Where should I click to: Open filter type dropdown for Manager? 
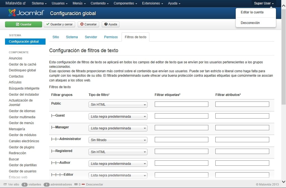[x=118, y=128]
